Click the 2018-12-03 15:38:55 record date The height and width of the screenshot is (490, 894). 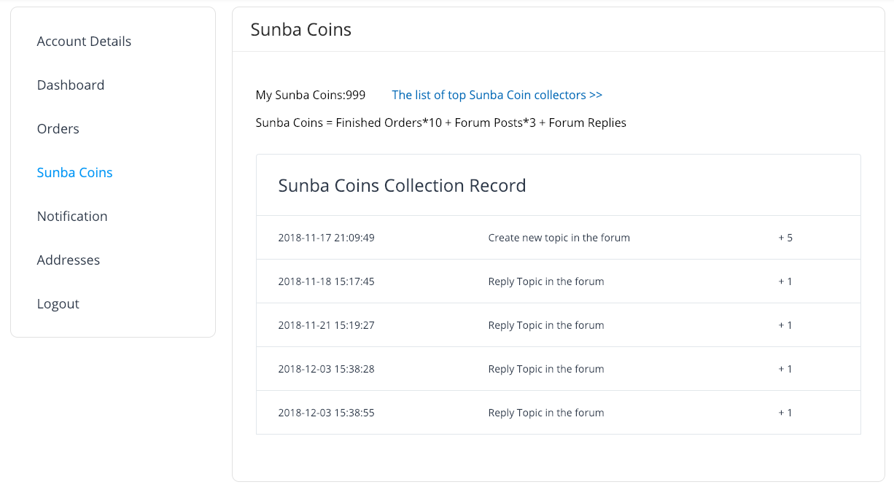tap(326, 413)
